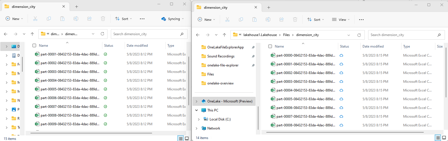
Task: Open the View dropdown in right window
Action: coord(341,20)
